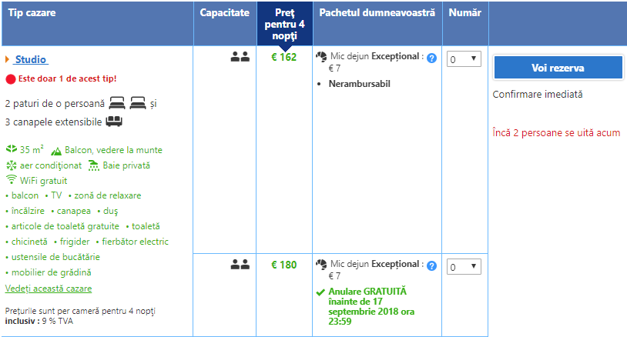This screenshot has height=337, width=627.
Task: Click the private bathroom shower icon
Action: click(93, 165)
